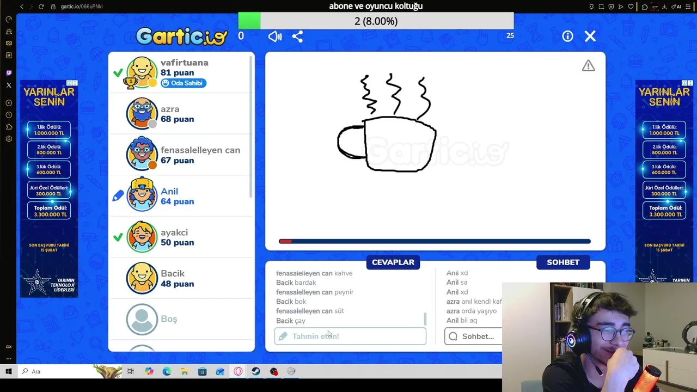
Task: Click Bacik's player avatar
Action: [x=142, y=278]
